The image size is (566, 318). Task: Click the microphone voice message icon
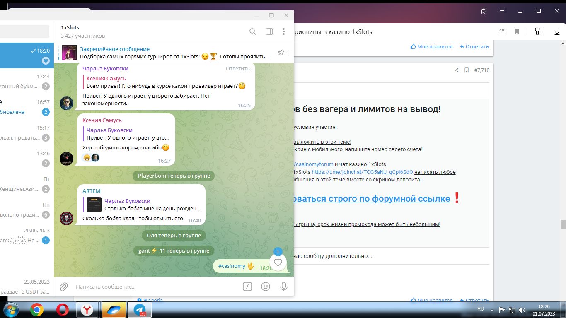pos(284,287)
